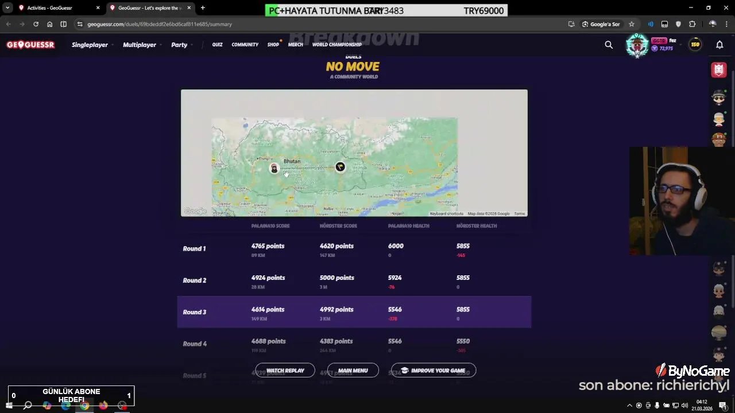Open the Terms link on the map

(x=520, y=214)
